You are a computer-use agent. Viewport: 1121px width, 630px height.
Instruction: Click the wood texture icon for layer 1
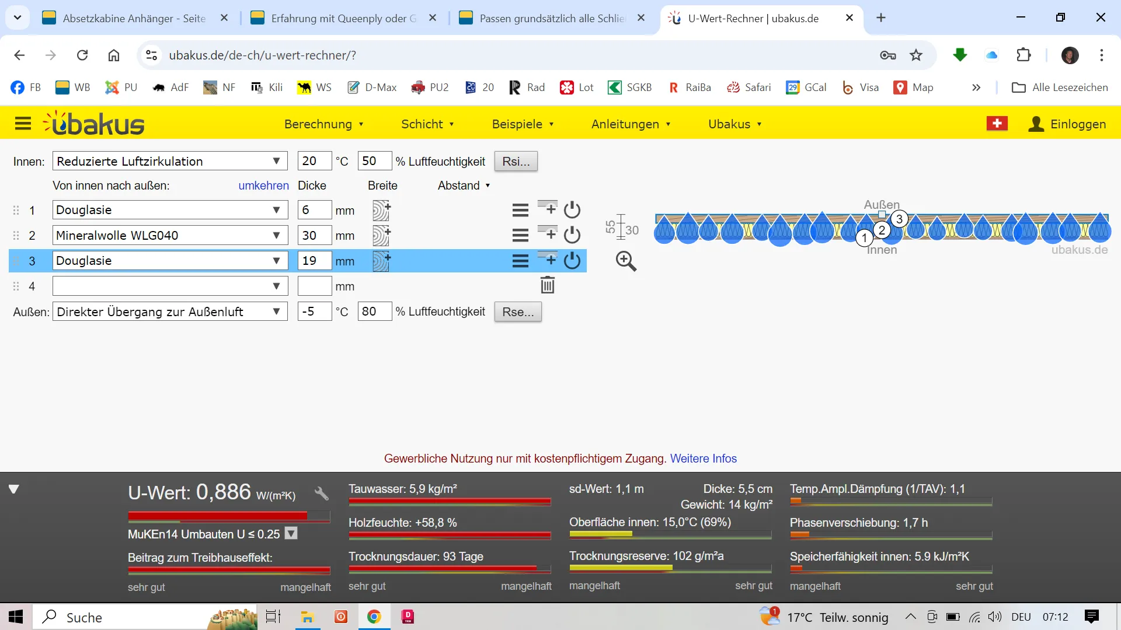tap(381, 210)
